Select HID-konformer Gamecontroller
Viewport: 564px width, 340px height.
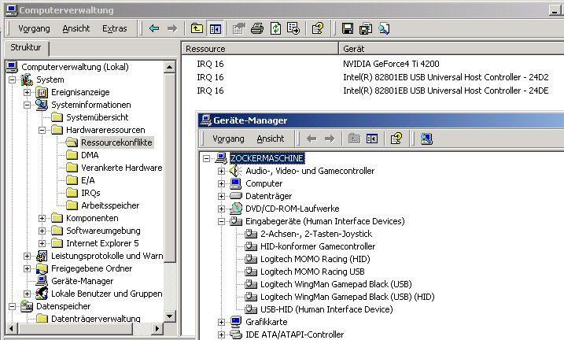tap(318, 246)
